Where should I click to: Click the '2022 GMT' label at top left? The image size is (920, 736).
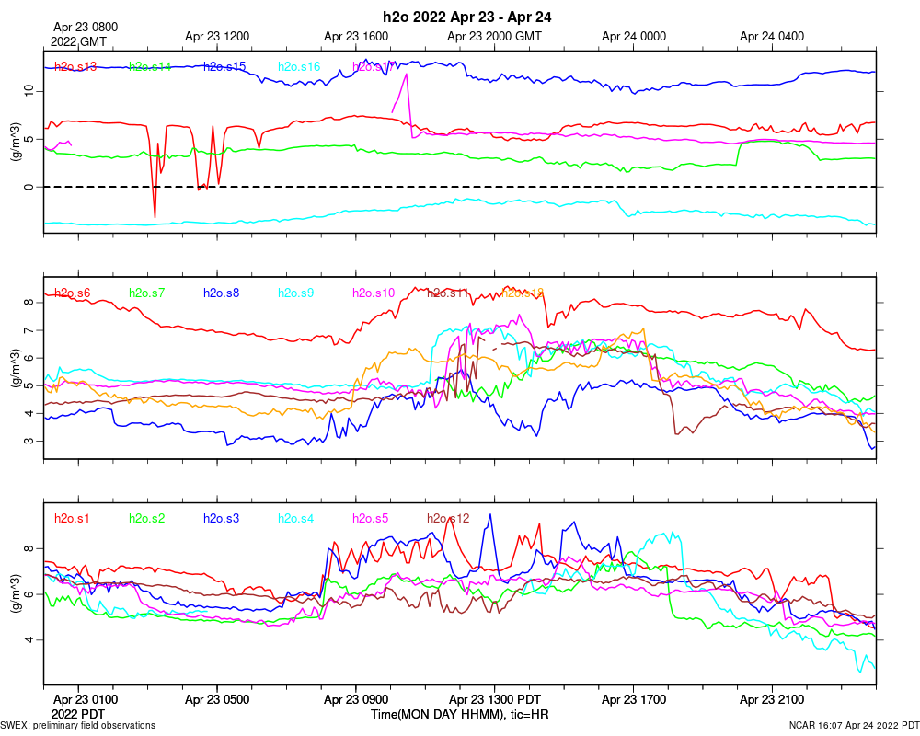point(78,42)
